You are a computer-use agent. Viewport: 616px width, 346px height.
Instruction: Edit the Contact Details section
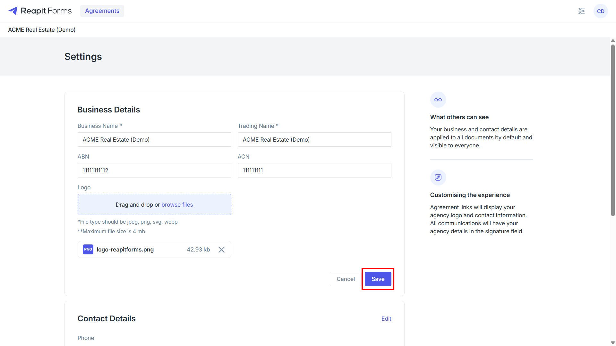coord(386,319)
